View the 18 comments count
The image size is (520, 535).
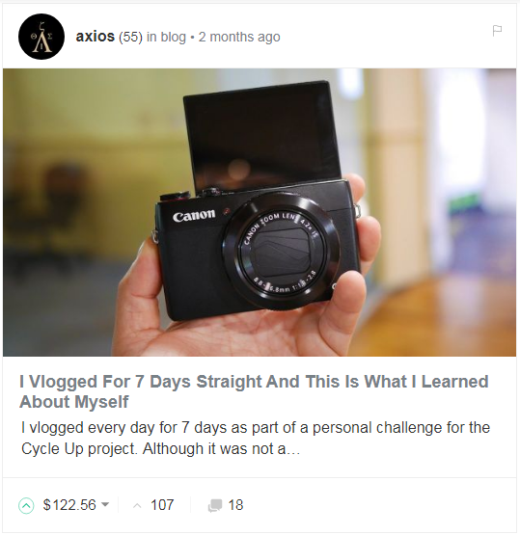tap(235, 505)
